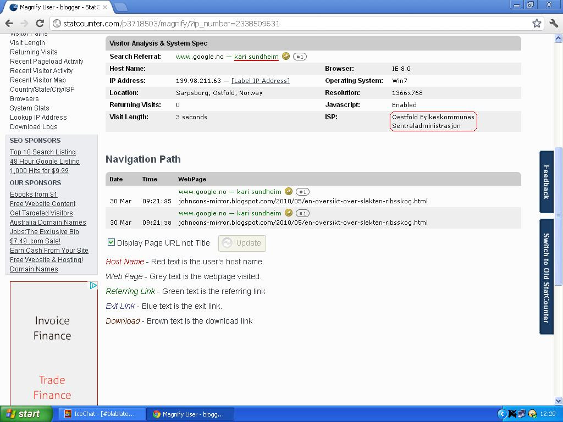Click Earn Cash From Your Site link

click(x=49, y=251)
